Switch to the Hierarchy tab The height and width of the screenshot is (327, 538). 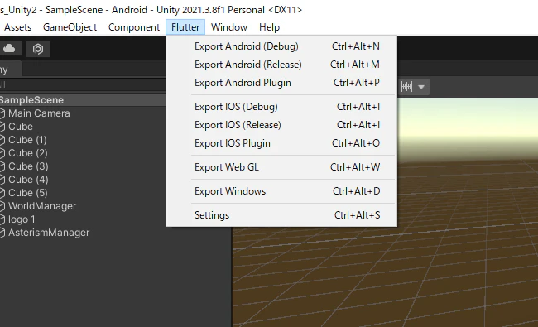(10, 70)
